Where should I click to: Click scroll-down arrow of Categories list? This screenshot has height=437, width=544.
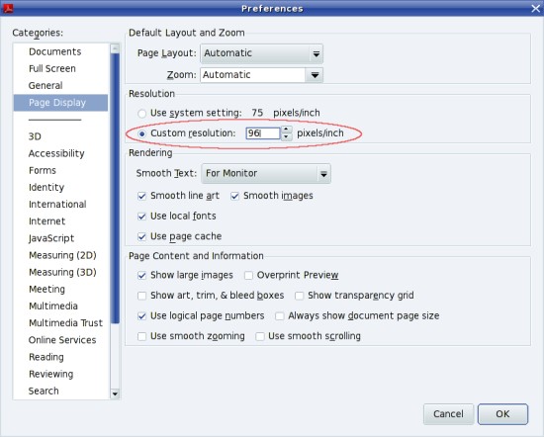coord(115,394)
